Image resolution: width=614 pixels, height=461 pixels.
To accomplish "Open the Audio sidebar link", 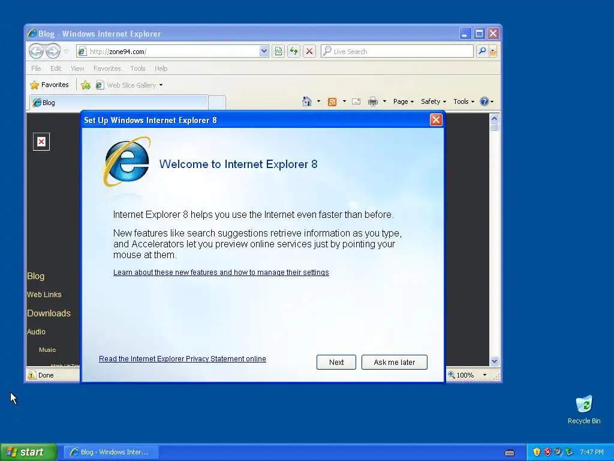I will pyautogui.click(x=36, y=331).
